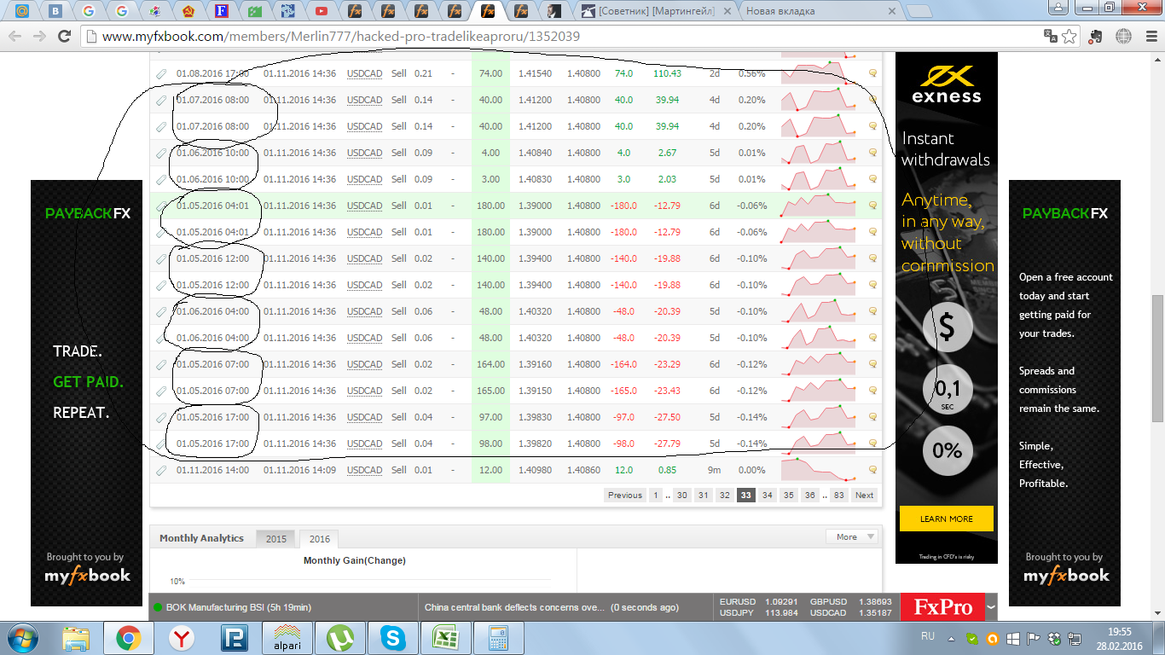This screenshot has height=655, width=1165.
Task: Open USDCAD link in the 165.00 pips row
Action: pyautogui.click(x=364, y=391)
